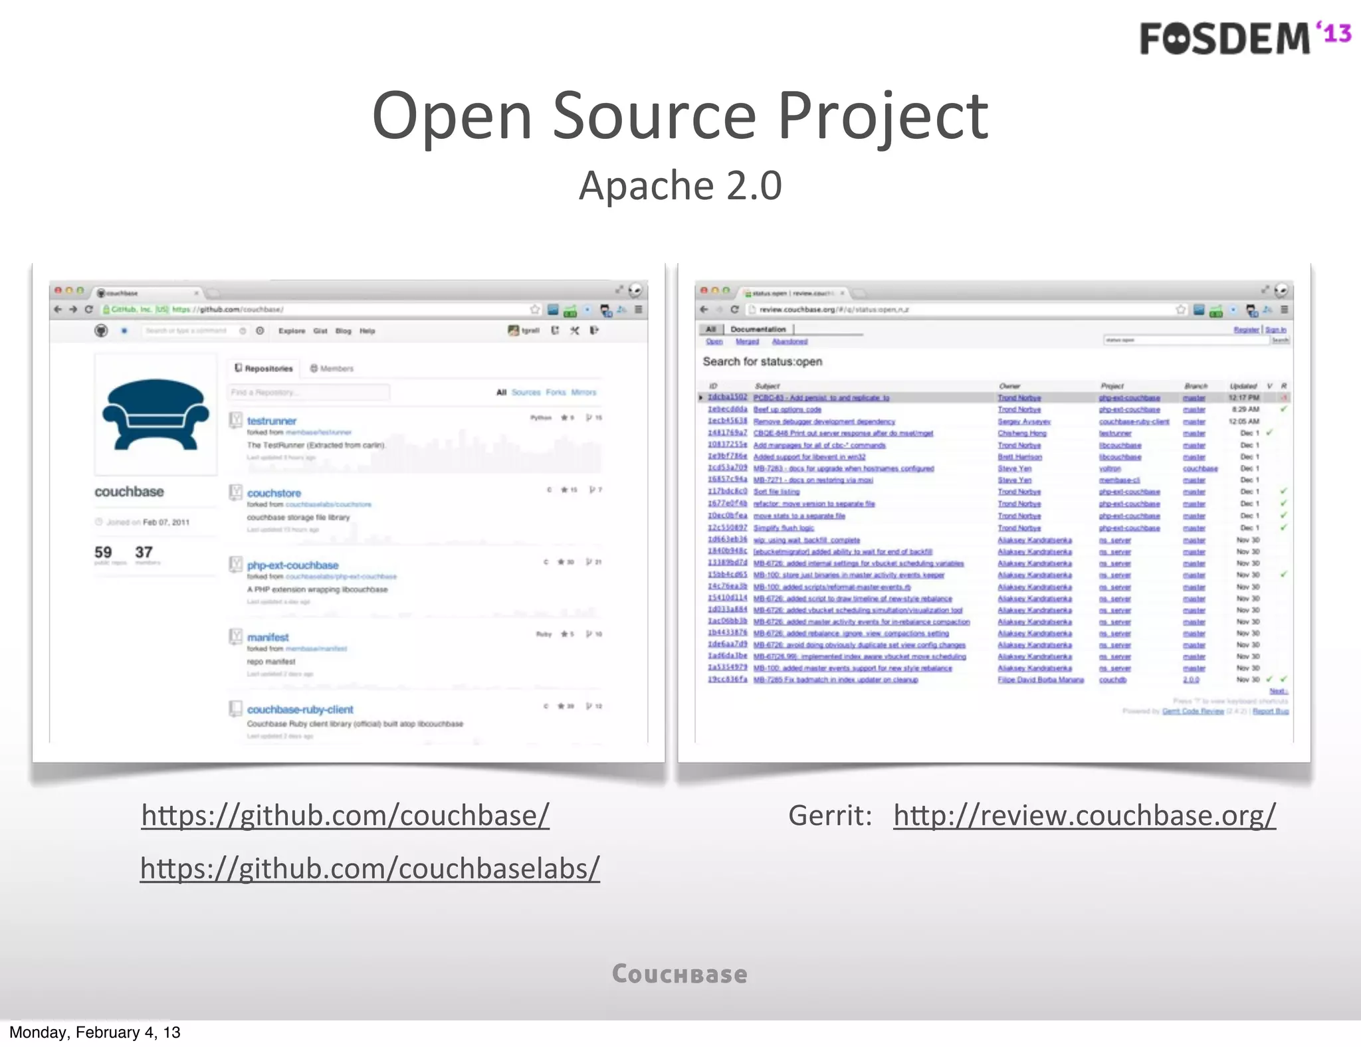1361x1047 pixels.
Task: Open the couchbase-ruby-client repository
Action: pyautogui.click(x=300, y=710)
